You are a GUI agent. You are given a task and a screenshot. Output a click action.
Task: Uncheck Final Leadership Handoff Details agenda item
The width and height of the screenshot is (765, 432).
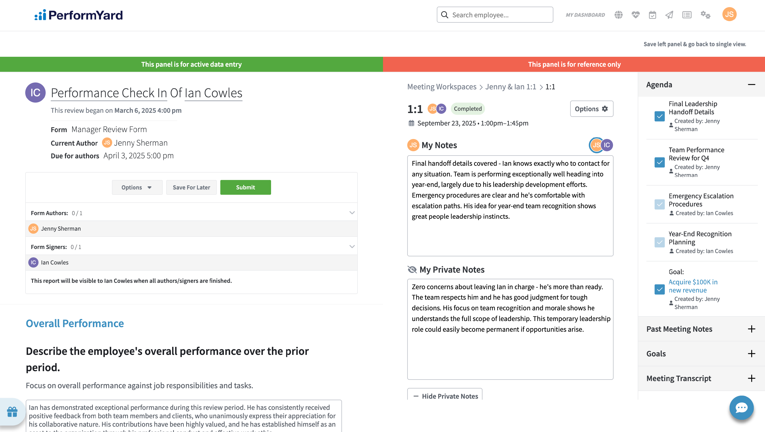659,116
